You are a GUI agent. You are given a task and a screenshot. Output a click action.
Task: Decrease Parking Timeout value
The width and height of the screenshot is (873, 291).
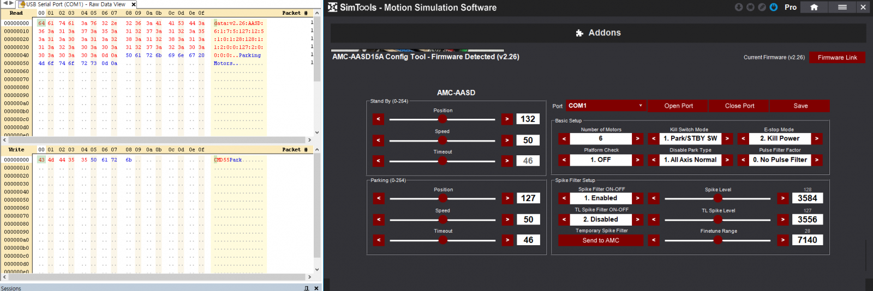point(379,240)
